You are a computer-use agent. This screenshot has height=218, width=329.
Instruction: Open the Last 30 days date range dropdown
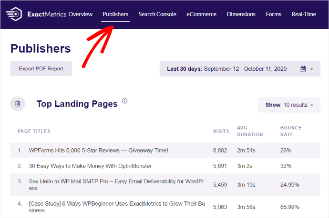[240, 69]
